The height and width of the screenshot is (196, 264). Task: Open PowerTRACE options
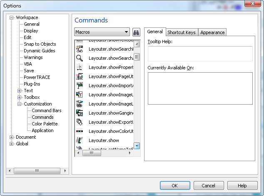[x=37, y=77]
